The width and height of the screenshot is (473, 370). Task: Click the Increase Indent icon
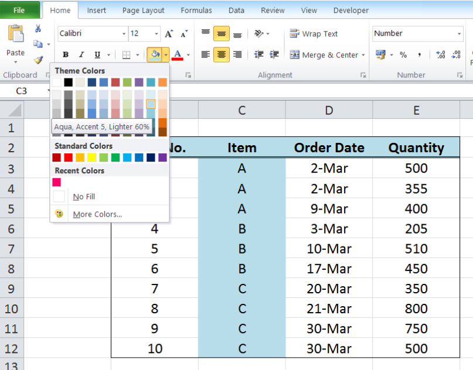pos(274,54)
